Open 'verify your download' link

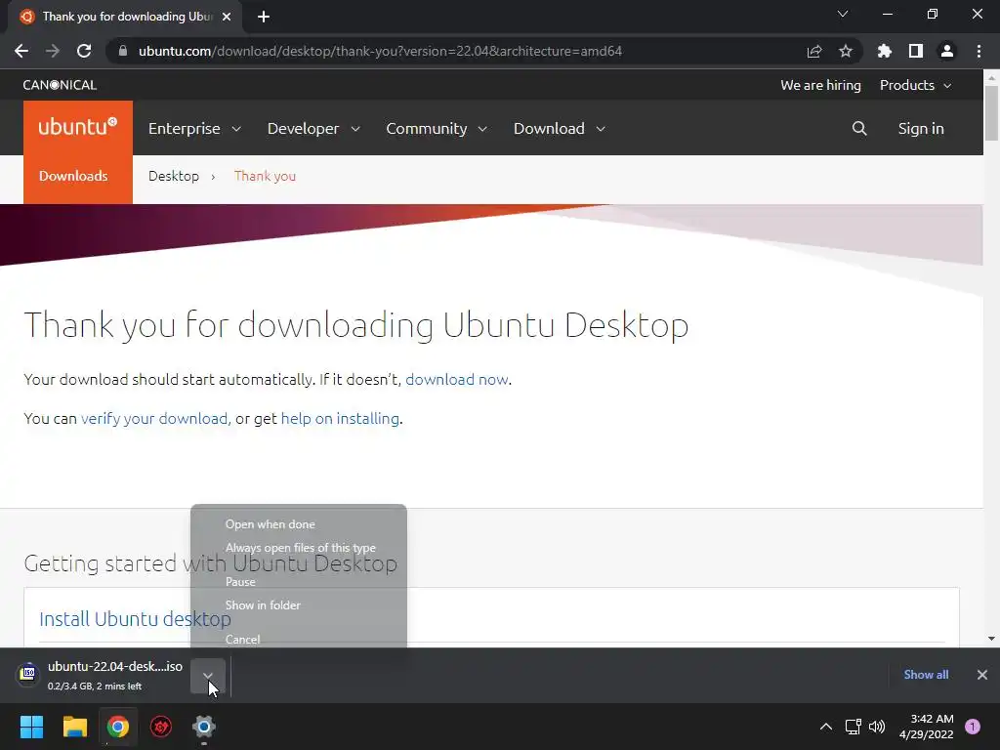pyautogui.click(x=154, y=418)
